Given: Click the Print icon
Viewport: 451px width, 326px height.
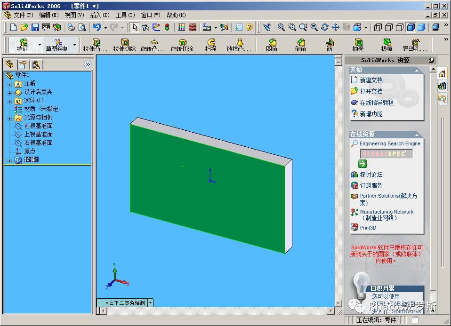Looking at the screenshot, I should point(71,27).
